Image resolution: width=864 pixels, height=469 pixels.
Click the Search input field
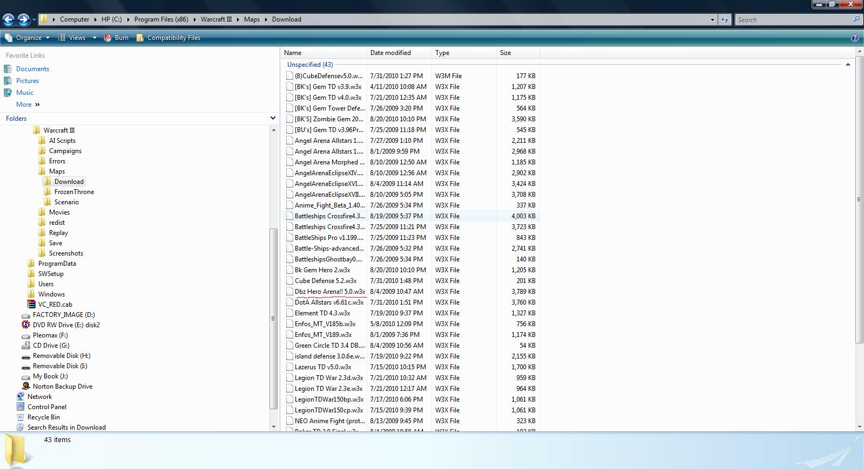point(794,19)
